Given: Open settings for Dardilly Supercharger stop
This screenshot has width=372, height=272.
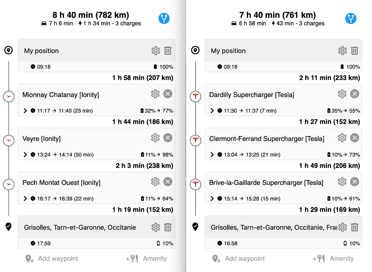Looking at the screenshot, I should [x=342, y=94].
